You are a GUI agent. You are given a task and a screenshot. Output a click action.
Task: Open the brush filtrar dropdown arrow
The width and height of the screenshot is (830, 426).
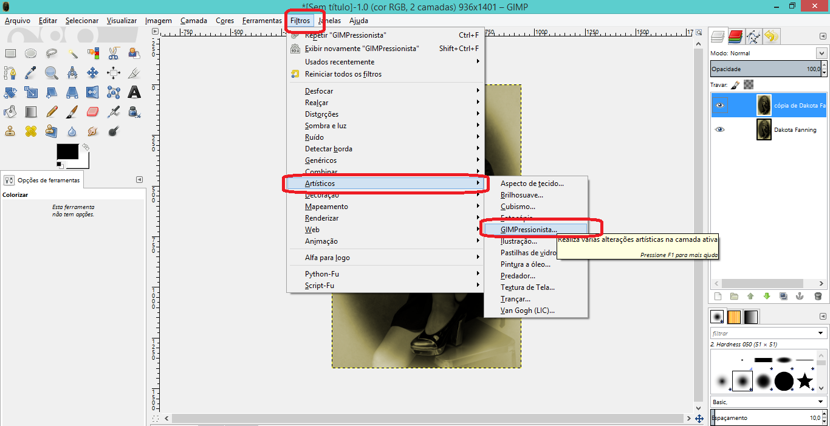[x=821, y=333]
